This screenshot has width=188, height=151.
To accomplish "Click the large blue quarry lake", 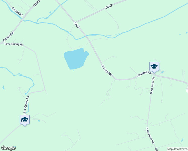I will (x=76, y=59).
